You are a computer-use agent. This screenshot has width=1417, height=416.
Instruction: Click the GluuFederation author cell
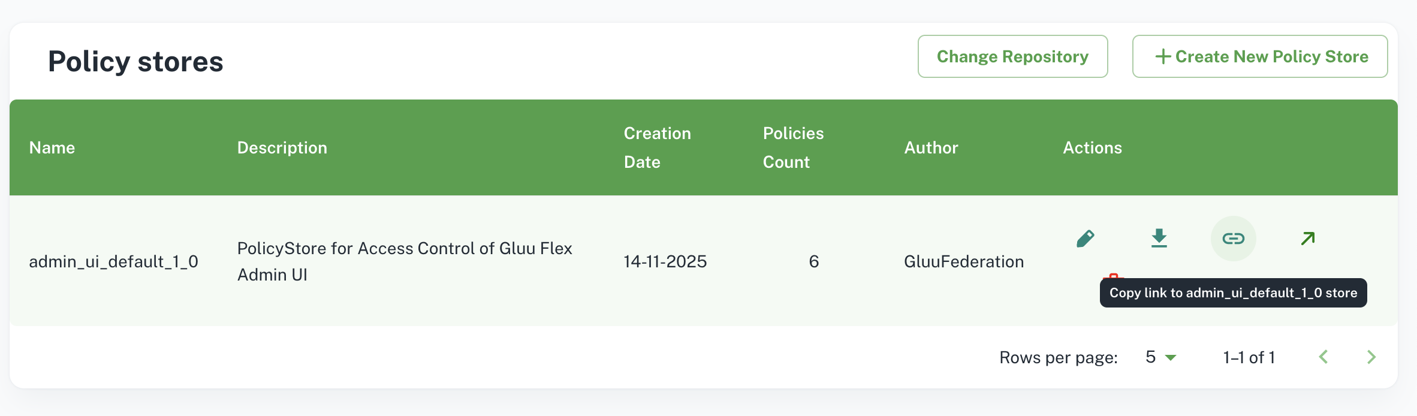click(963, 261)
